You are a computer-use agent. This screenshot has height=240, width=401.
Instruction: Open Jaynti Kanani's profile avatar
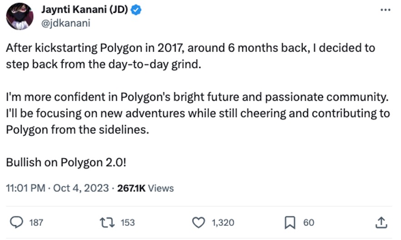[x=19, y=16]
